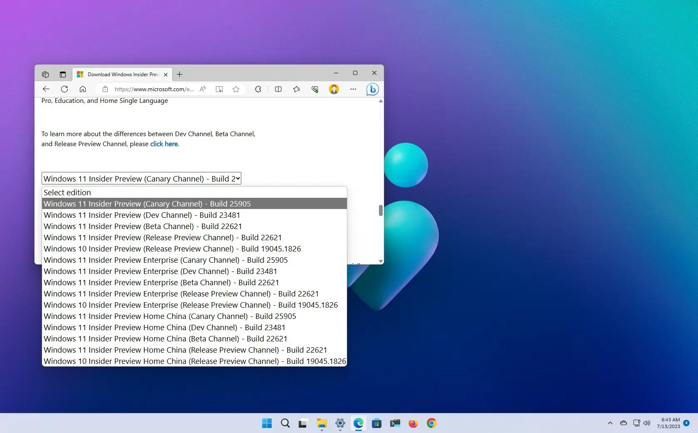This screenshot has height=433, width=698.
Task: Refresh the current page
Action: 64,89
